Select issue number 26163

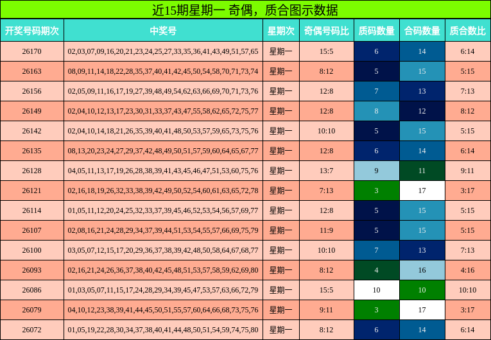coord(31,71)
